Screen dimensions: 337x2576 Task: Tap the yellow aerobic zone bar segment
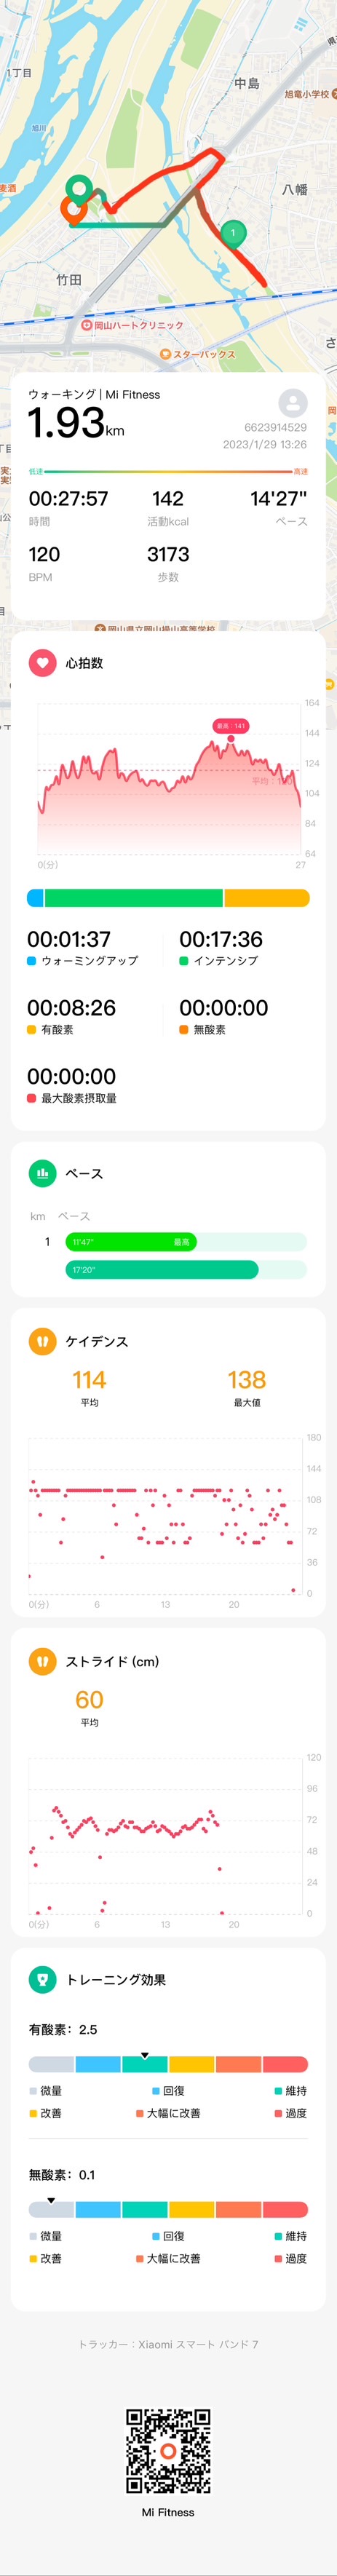[267, 898]
